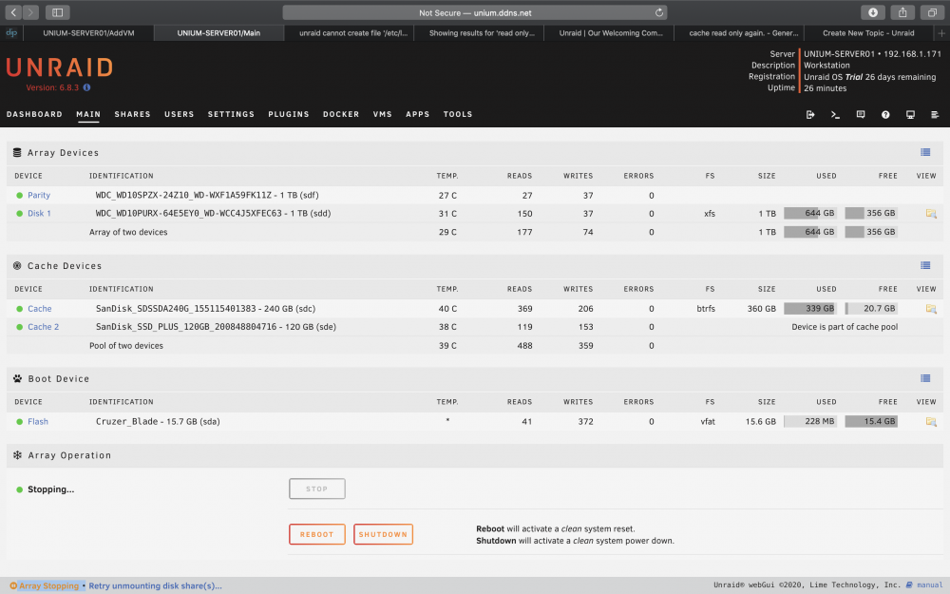Switch to 'Unraid | Our Welcoming Com' tab
The image size is (950, 594).
pos(611,33)
